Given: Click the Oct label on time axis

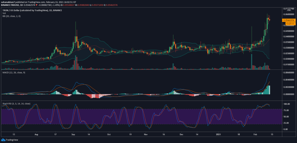Looking at the screenshot, I should coord(109,134).
